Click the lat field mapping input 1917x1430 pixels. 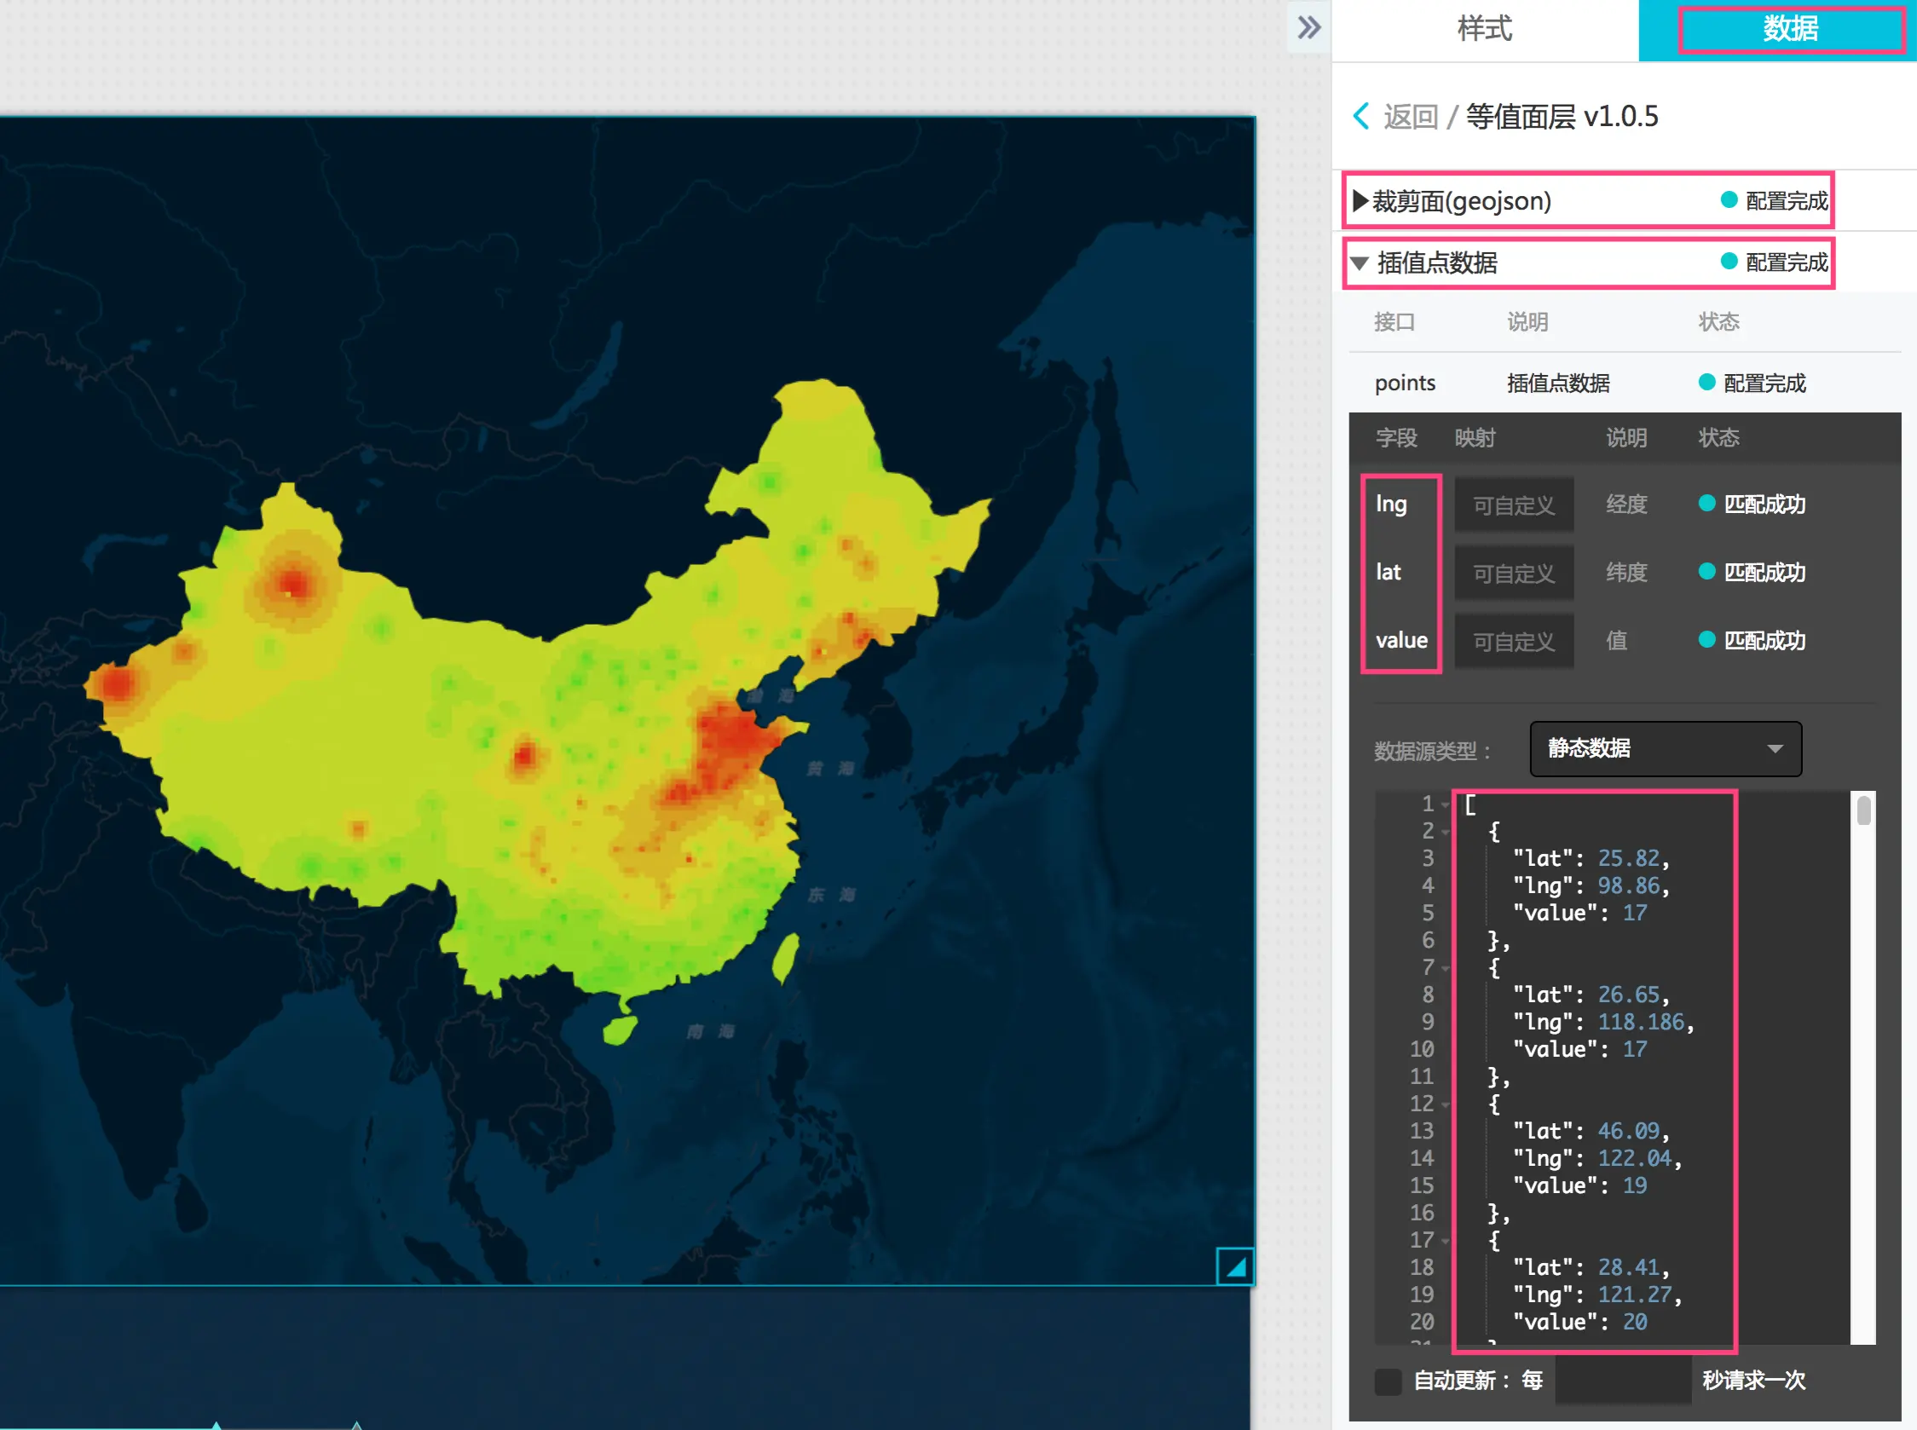1514,573
